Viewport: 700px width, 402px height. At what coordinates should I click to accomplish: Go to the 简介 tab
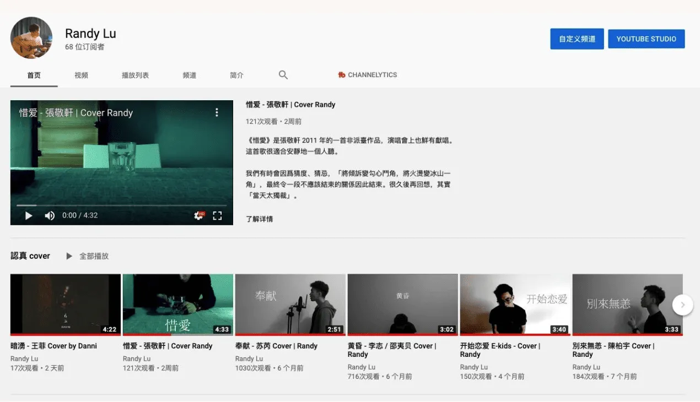236,75
